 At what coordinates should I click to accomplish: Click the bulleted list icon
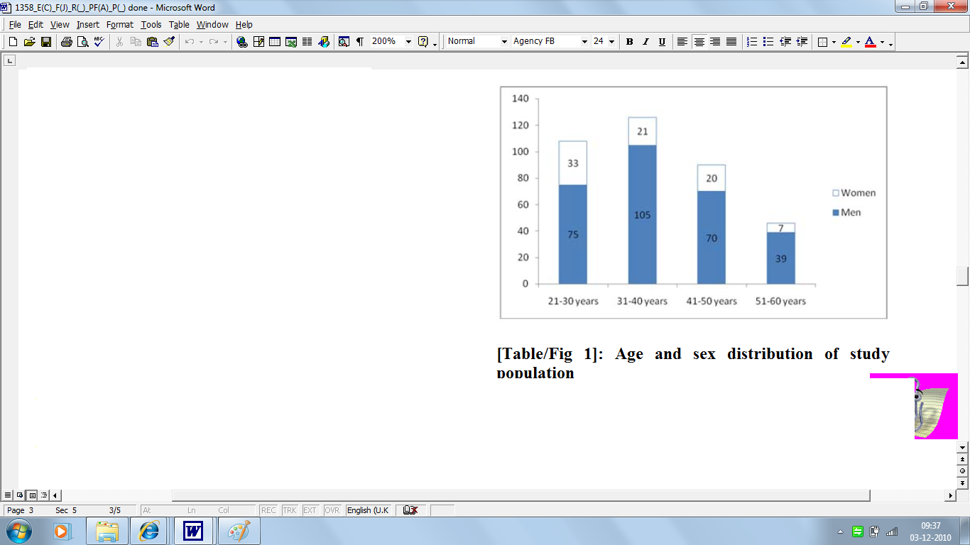[x=768, y=42]
